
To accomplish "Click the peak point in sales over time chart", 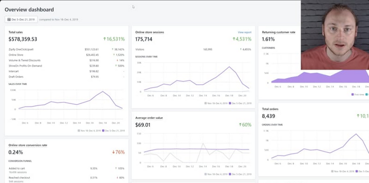I will [102, 91].
